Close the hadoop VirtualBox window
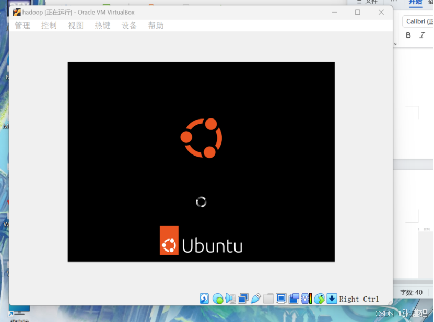The image size is (434, 322). pyautogui.click(x=381, y=12)
